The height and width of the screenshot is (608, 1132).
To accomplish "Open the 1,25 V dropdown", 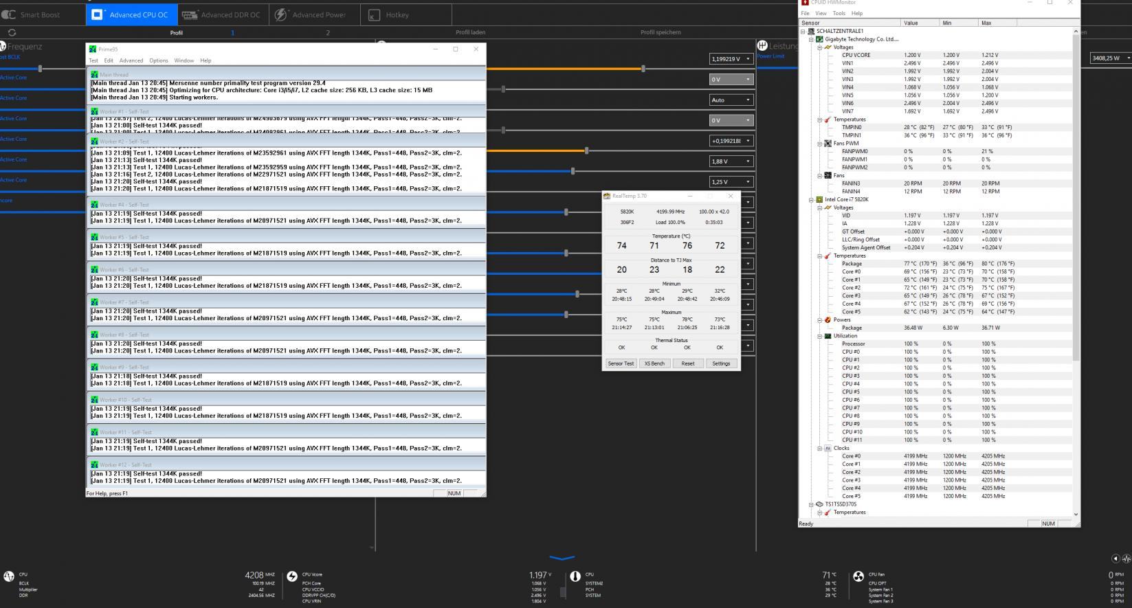I will coord(731,182).
